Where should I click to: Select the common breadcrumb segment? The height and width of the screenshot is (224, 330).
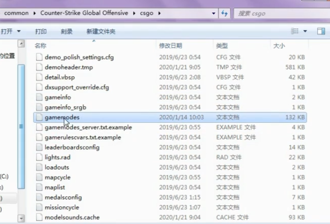(x=16, y=13)
